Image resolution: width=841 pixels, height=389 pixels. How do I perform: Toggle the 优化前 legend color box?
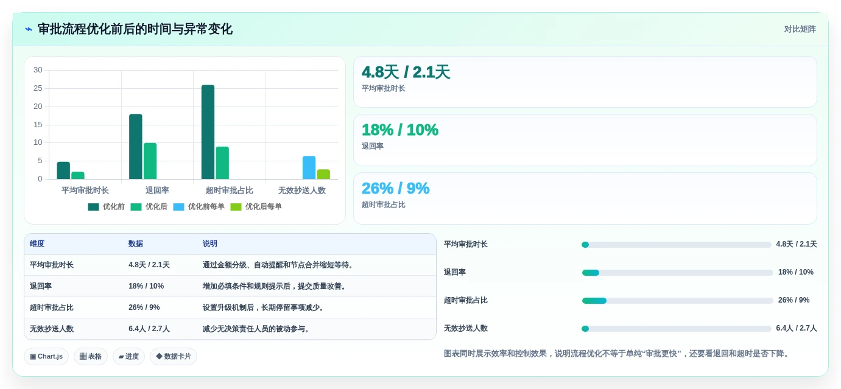[93, 207]
